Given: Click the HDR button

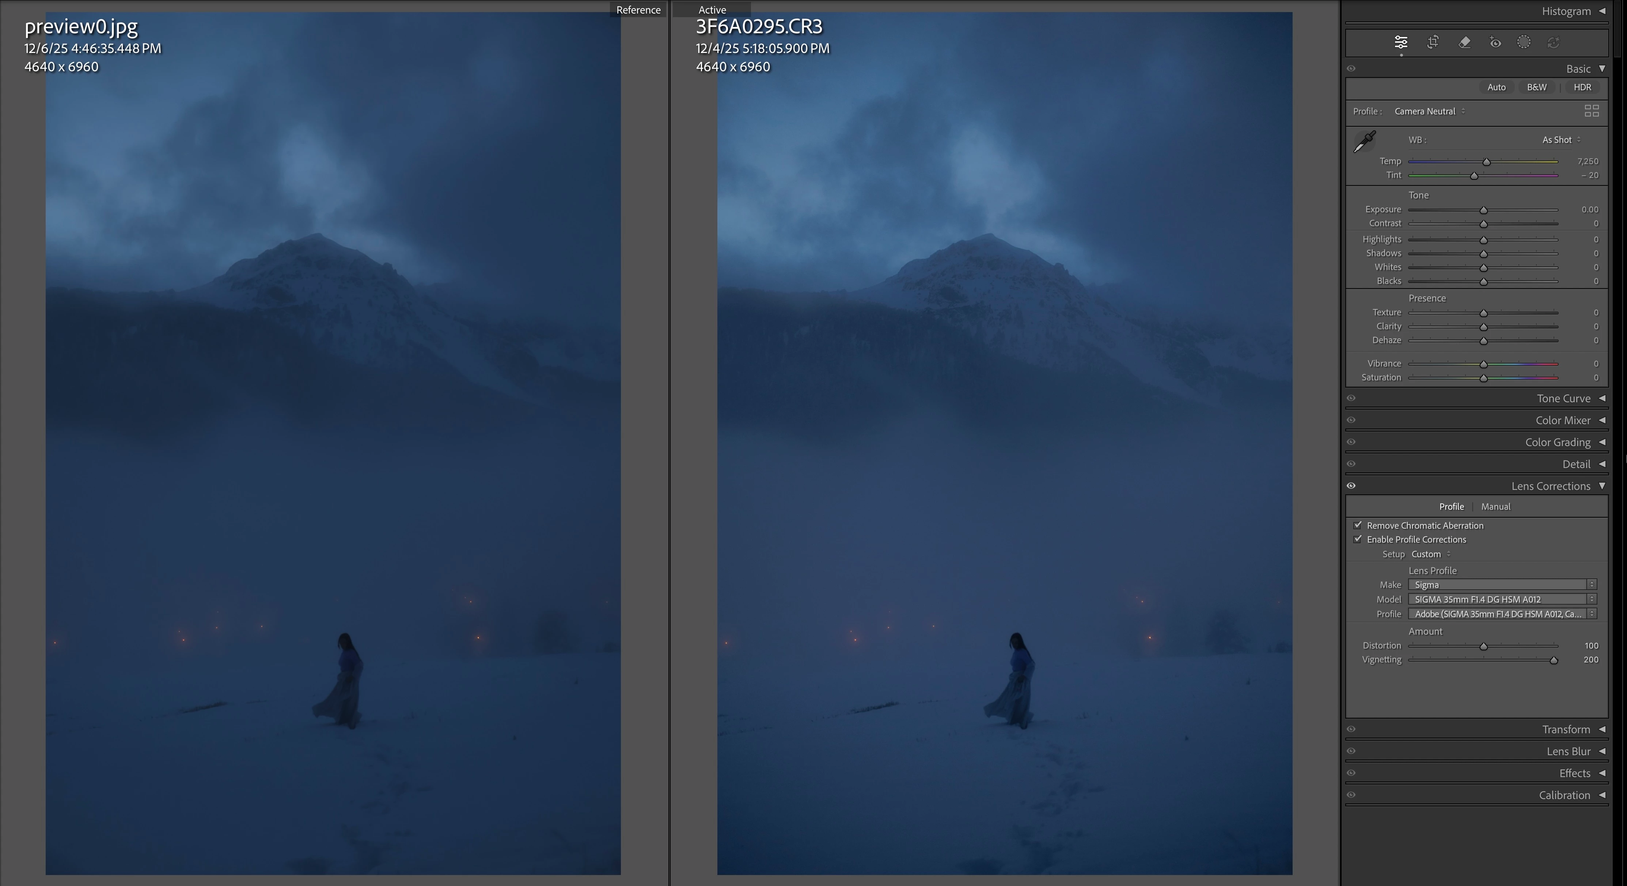Looking at the screenshot, I should pyautogui.click(x=1582, y=87).
